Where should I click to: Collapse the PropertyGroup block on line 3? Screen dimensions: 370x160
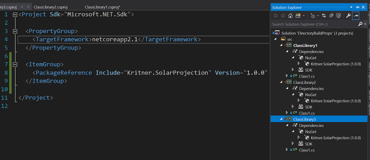click(15, 31)
